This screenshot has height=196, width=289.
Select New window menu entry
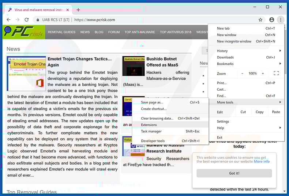pos(246,35)
